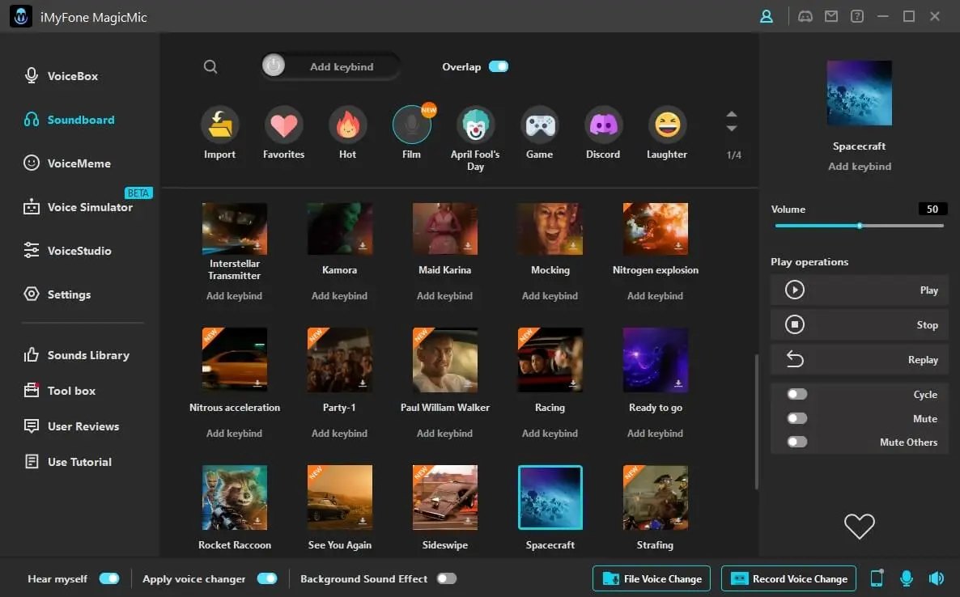The width and height of the screenshot is (960, 597).
Task: Click the Volume value field showing 50
Action: click(x=932, y=210)
